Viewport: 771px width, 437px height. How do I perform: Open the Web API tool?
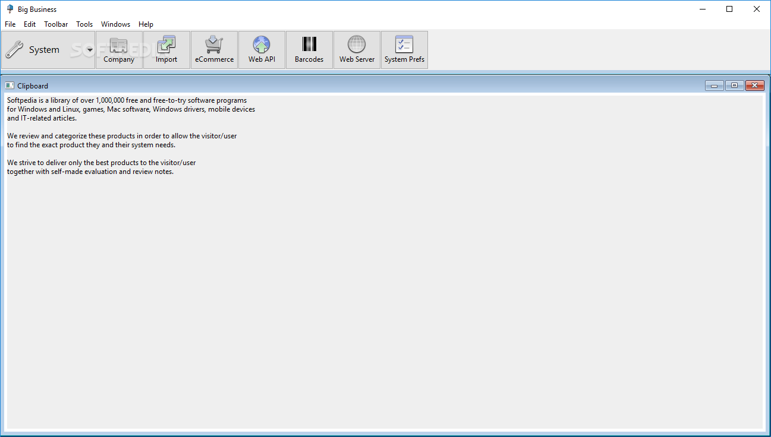pos(262,50)
